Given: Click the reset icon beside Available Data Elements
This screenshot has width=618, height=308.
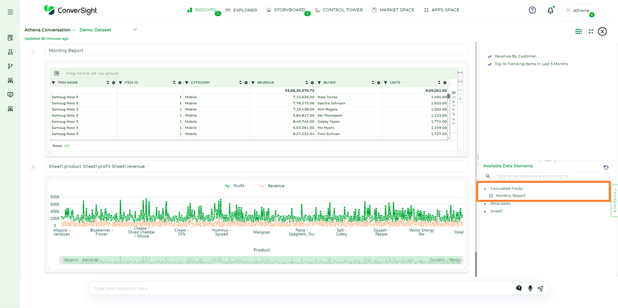Looking at the screenshot, I should pyautogui.click(x=606, y=168).
